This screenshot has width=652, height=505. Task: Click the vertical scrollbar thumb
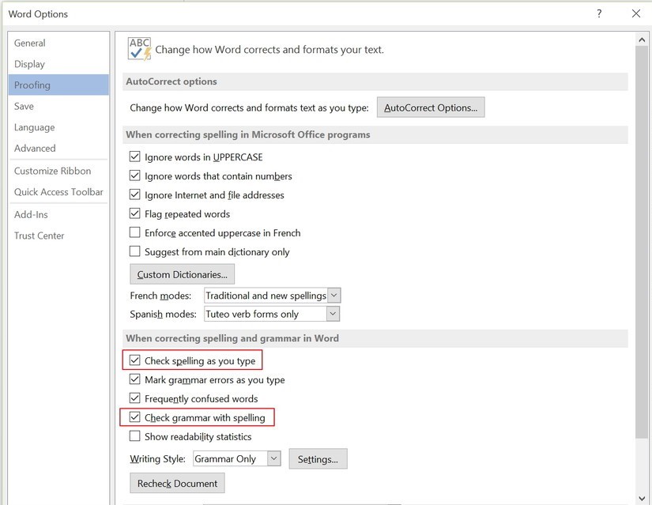(642, 242)
